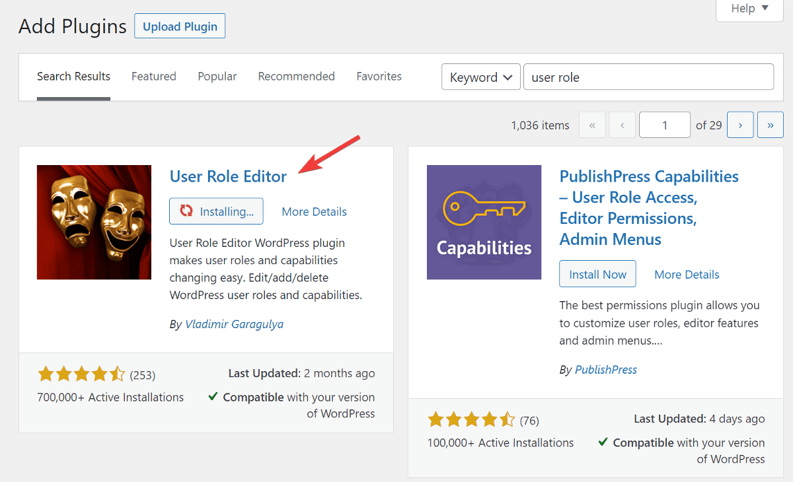
Task: Click the previous page arrow icon
Action: [x=622, y=124]
